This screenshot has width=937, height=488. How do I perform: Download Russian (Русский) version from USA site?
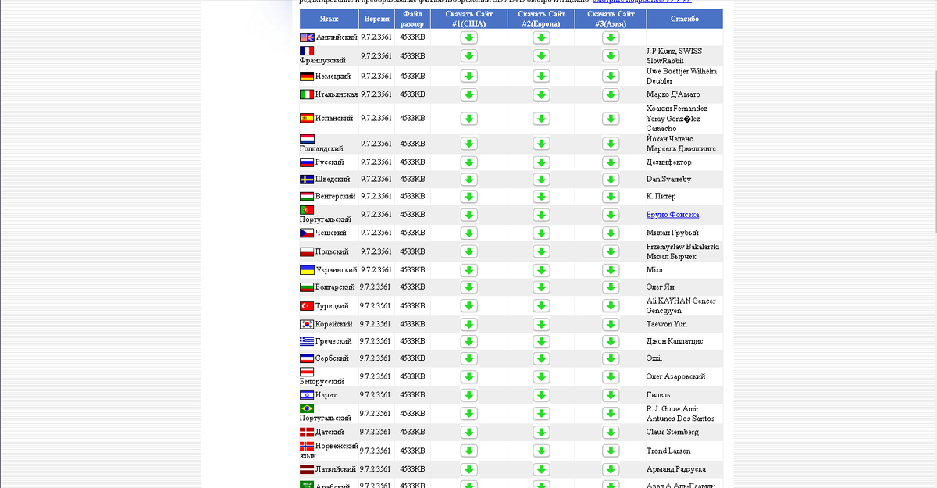[468, 162]
